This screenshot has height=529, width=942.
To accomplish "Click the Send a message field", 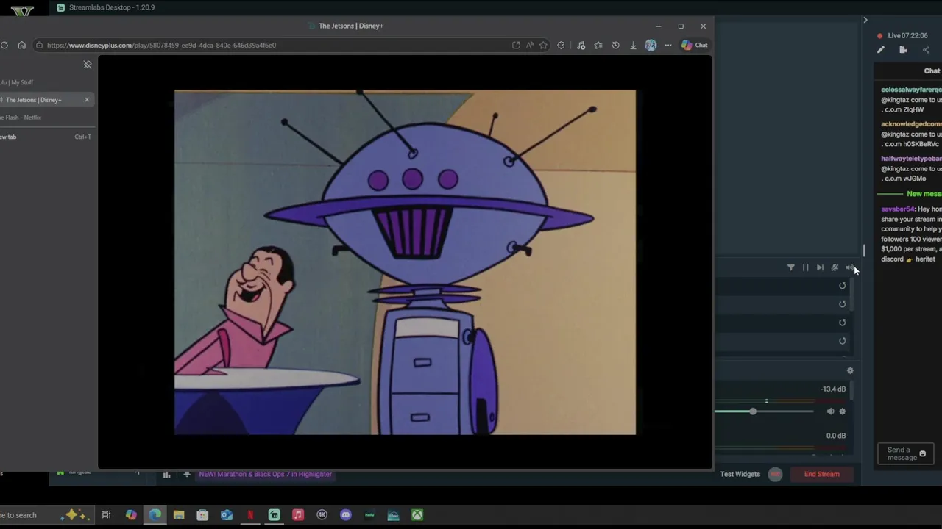I will coord(905,454).
